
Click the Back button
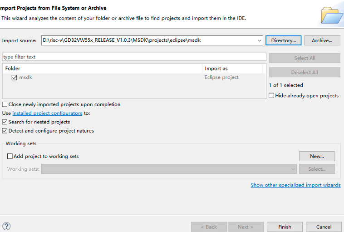[x=209, y=227]
